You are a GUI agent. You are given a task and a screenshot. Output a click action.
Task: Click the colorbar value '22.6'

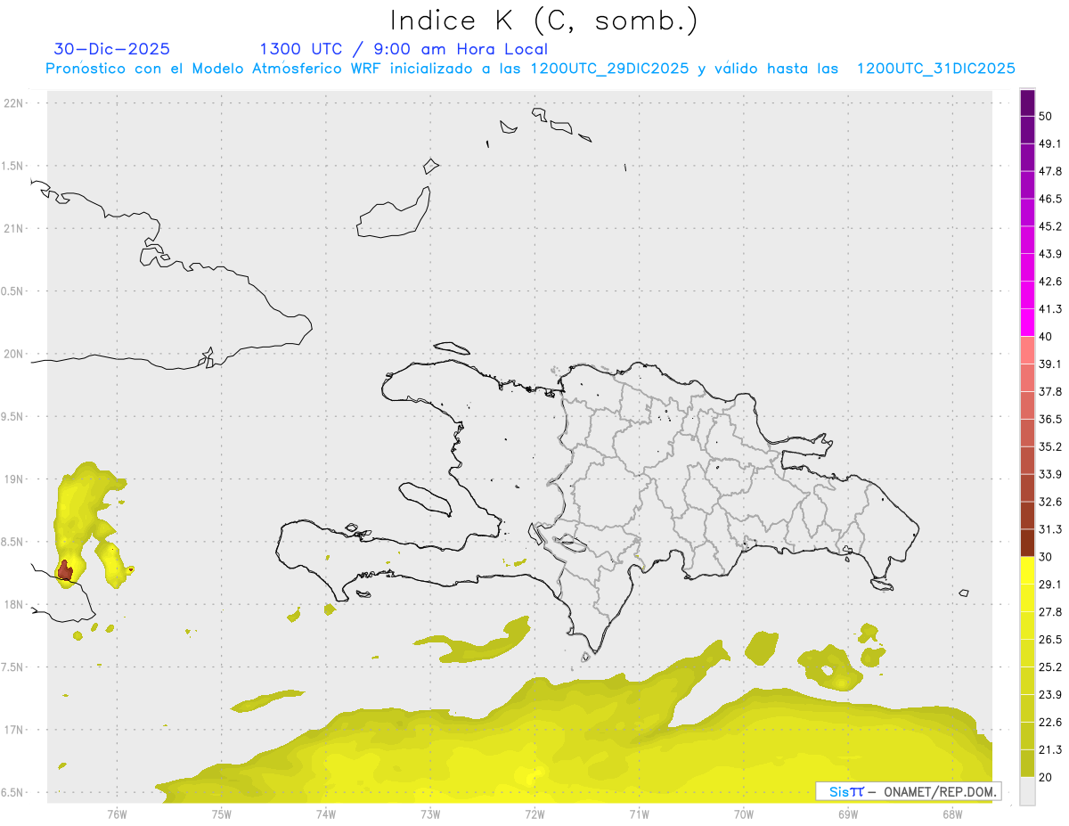pos(1050,723)
